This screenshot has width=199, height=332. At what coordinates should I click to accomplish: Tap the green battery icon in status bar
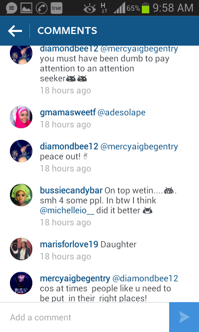[x=146, y=8]
